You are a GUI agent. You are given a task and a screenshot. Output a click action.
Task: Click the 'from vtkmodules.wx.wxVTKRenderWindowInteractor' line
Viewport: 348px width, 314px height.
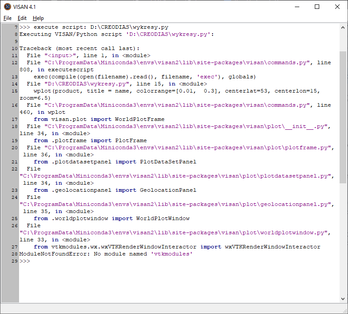coord(177,247)
